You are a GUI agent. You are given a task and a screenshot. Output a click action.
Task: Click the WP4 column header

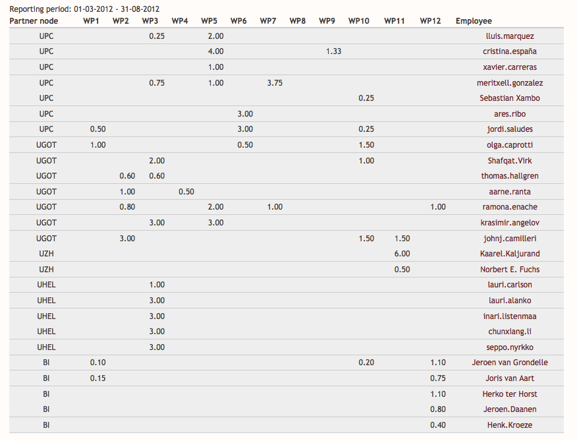pyautogui.click(x=180, y=21)
